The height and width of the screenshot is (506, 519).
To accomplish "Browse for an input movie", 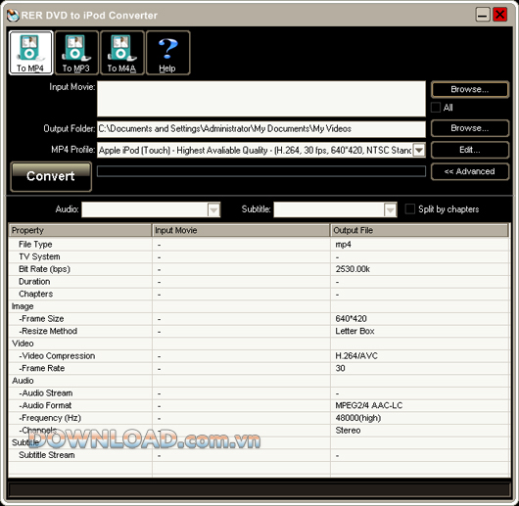I will point(470,90).
